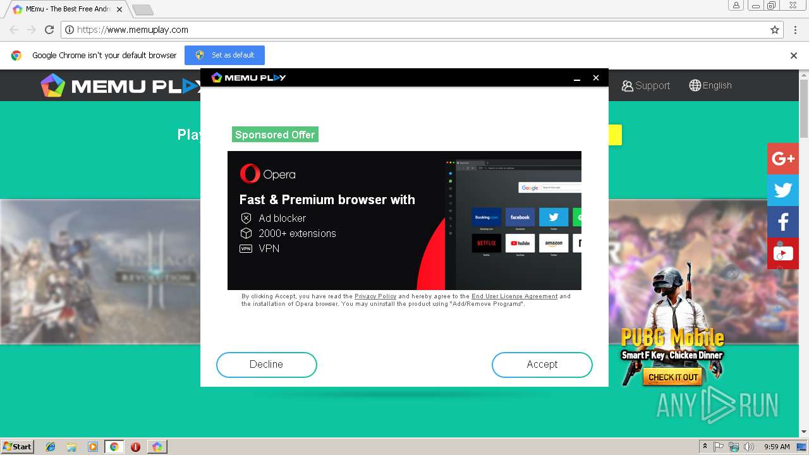809x455 pixels.
Task: Open the media player taskbar icon
Action: point(93,447)
